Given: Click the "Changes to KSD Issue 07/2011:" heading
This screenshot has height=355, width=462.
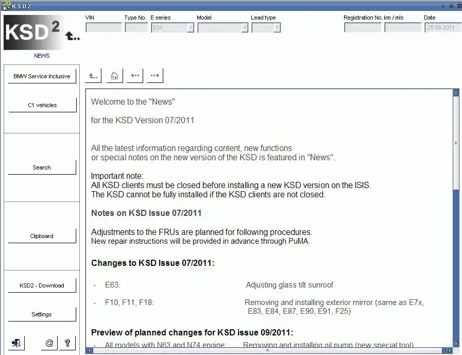Looking at the screenshot, I should (x=152, y=263).
